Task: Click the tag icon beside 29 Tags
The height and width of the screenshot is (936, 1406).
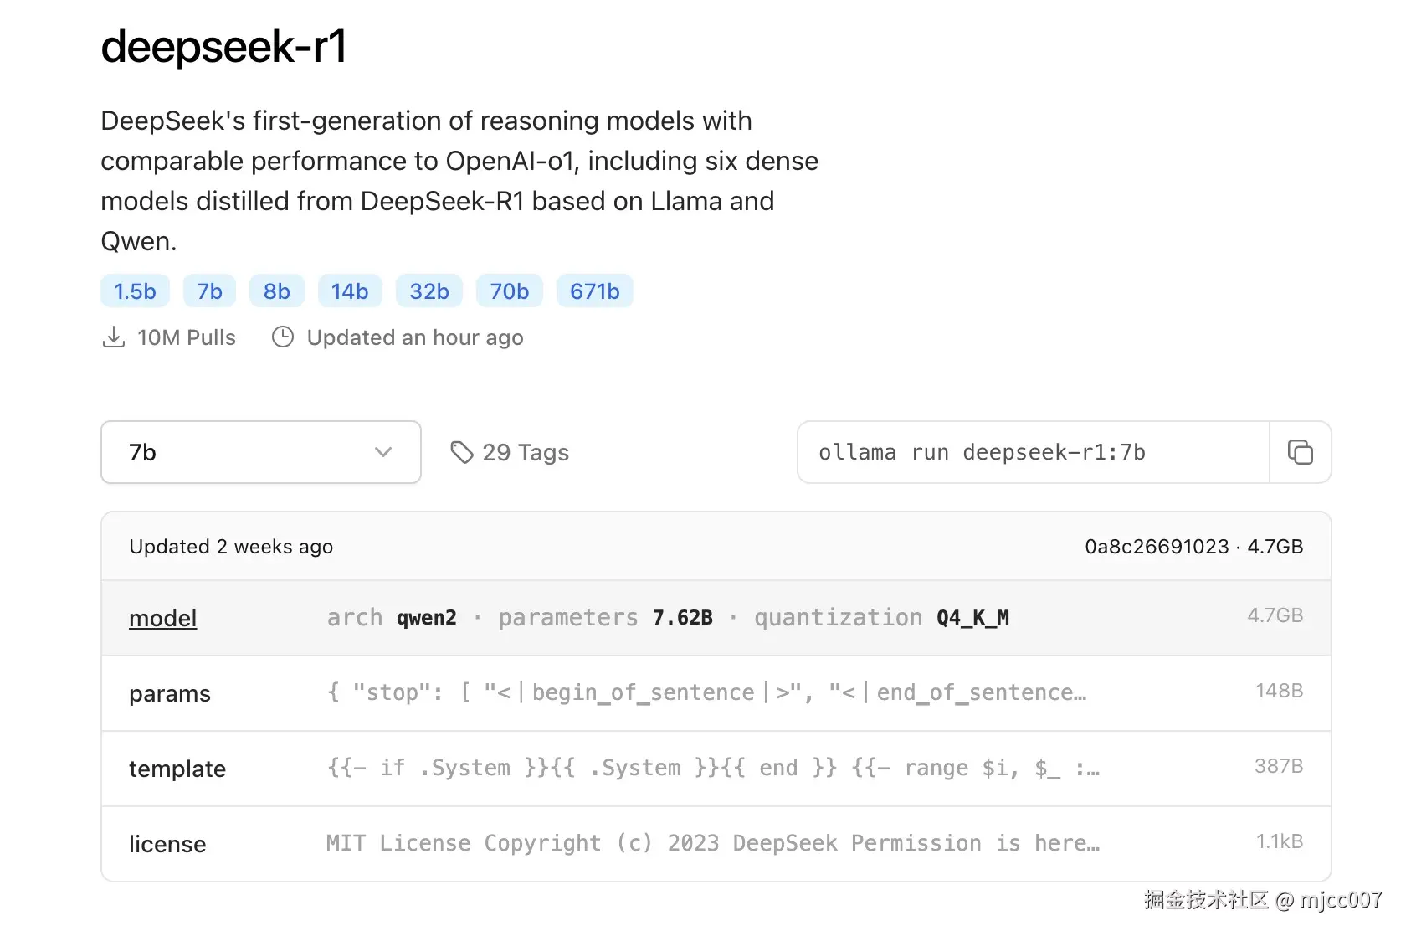Action: [x=462, y=452]
